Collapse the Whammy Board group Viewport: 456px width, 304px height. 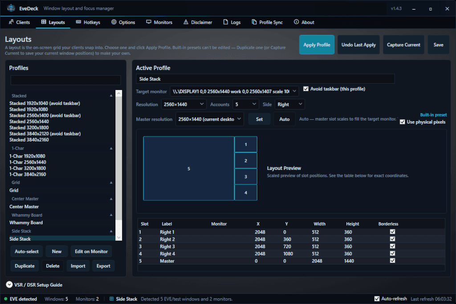tap(111, 215)
